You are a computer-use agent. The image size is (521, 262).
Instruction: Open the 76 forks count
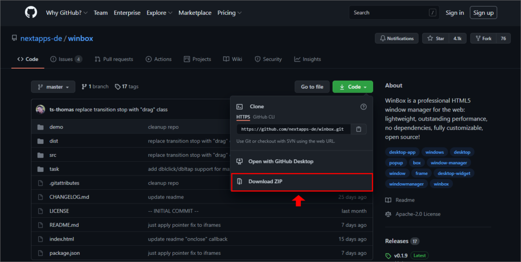[x=503, y=39]
